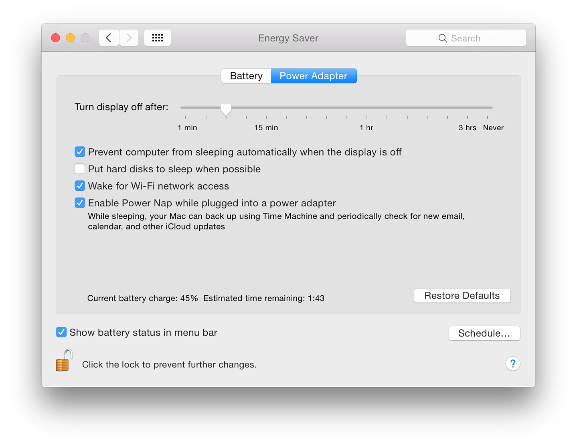Click 'Click the lock to prevent further changes' text
Screen dimensions: 577x446
point(169,365)
